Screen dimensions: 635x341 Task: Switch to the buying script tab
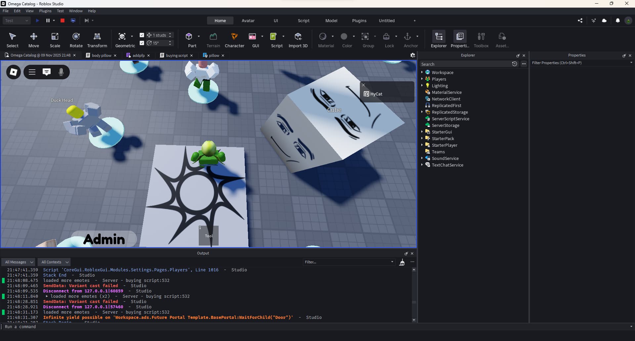point(177,56)
